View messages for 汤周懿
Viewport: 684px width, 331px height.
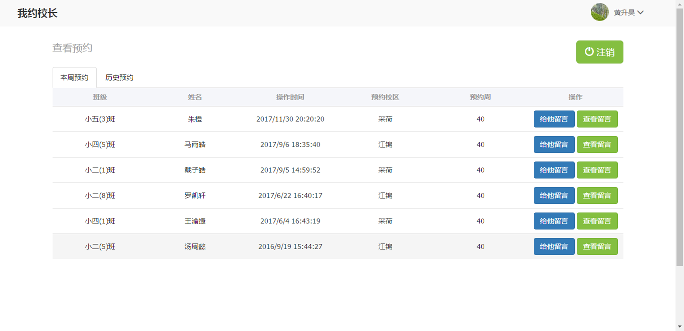597,246
